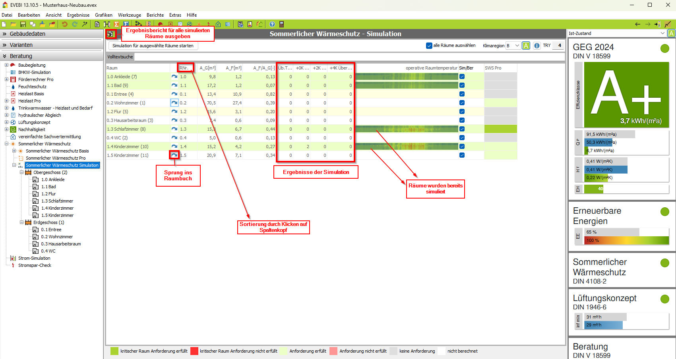676x359 pixels.
Task: Open the Berichte menu
Action: [x=155, y=15]
